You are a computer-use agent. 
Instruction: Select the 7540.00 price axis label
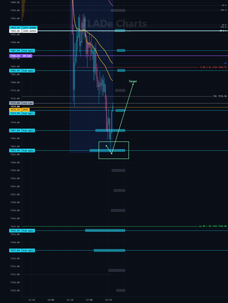(15, 242)
